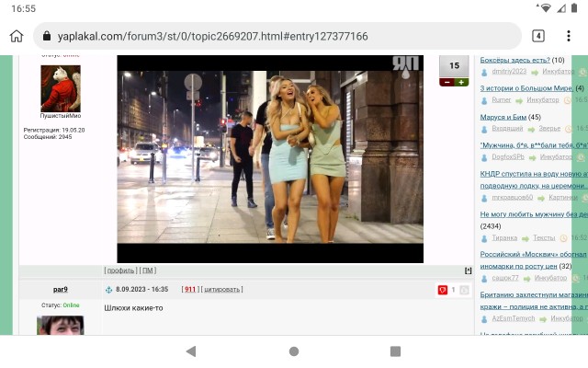588x368 pixels.
Task: Click the user icon beside DogfoxSPb
Action: [x=484, y=157]
